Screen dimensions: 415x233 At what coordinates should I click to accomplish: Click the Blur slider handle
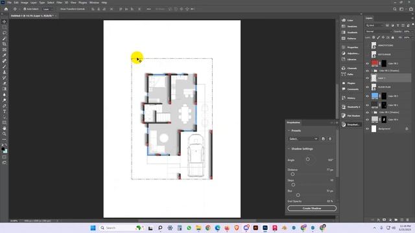point(298,195)
